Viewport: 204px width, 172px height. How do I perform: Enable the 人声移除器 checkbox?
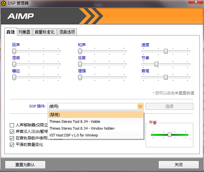pyautogui.click(x=12, y=125)
